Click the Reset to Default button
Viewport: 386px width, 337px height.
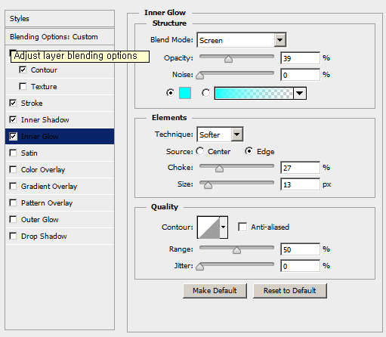(x=290, y=291)
